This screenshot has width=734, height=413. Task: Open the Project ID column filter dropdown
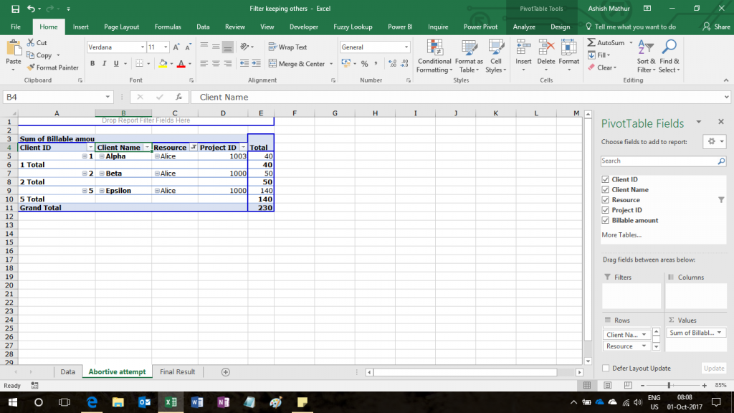click(243, 148)
